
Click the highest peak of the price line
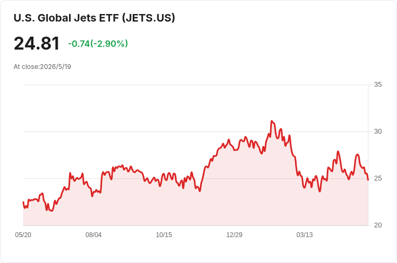click(x=272, y=121)
